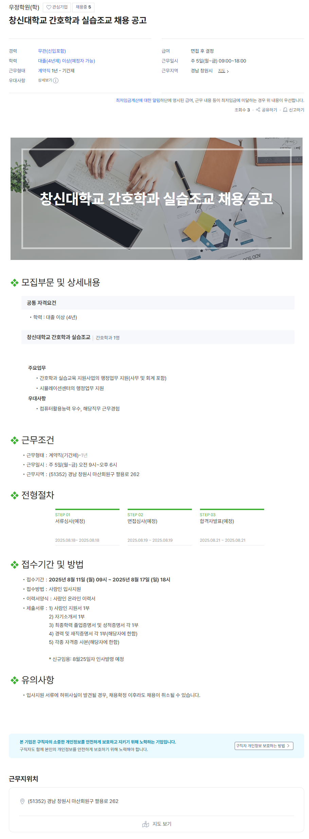Screen dimensions: 309x839
Task: Click the 채용중 5 badge
Action: pyautogui.click(x=83, y=7)
